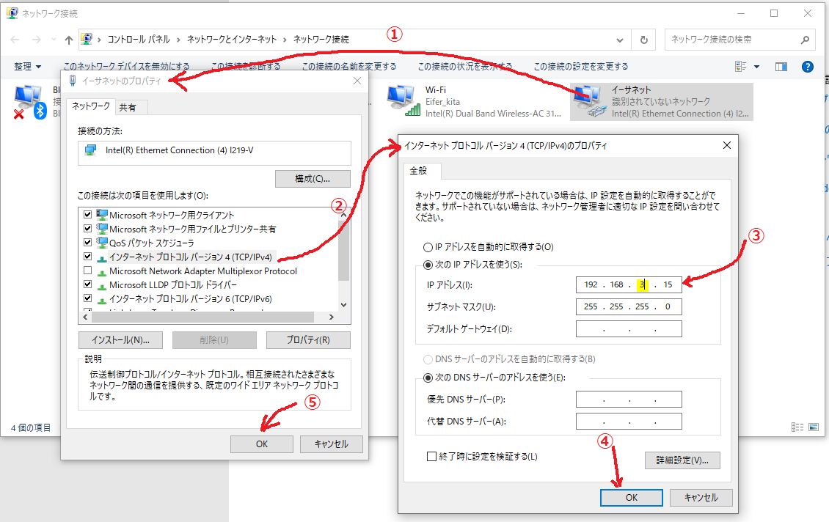Viewport: 829px width, 522px height.
Task: Select IP アドレスを自動的に取得する radio button
Action: 428,247
